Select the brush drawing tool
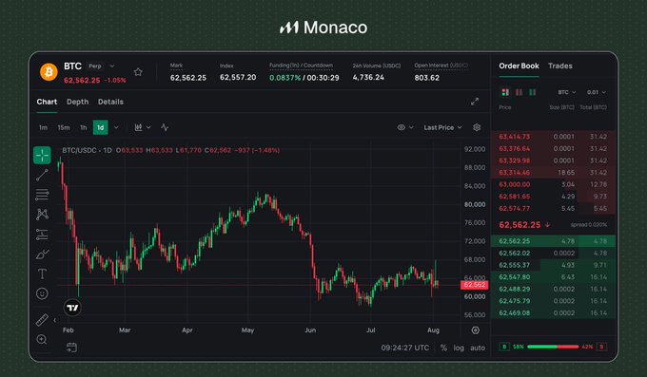This screenshot has width=647, height=377. tap(42, 254)
